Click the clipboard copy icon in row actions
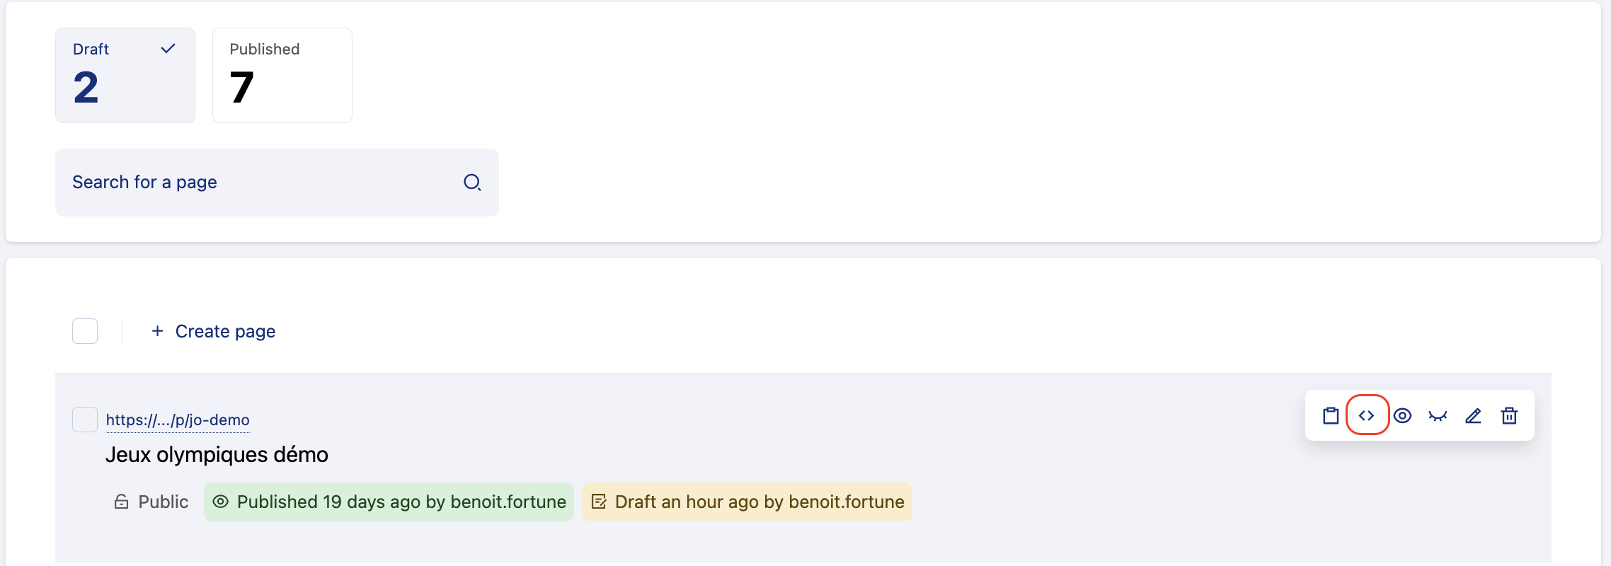This screenshot has height=566, width=1611. coord(1331,416)
